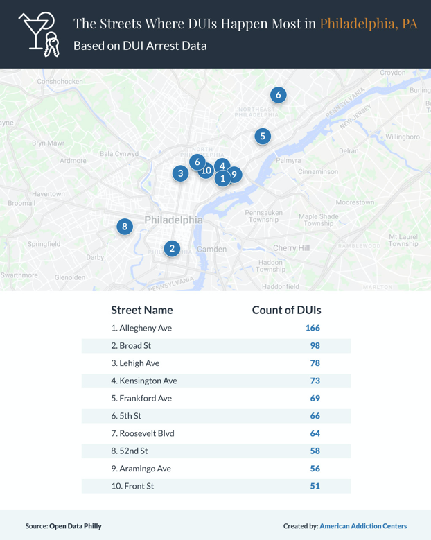Click map marker 2 near Camden
Screen dimensions: 431x540
(172, 248)
